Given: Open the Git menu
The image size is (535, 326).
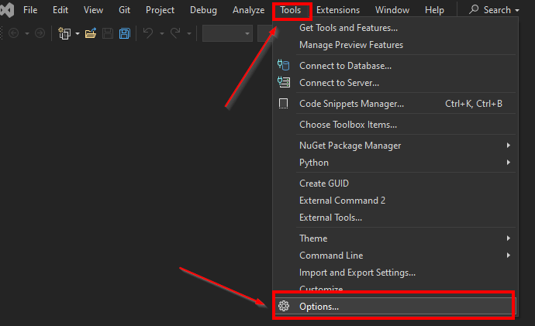Looking at the screenshot, I should (124, 10).
